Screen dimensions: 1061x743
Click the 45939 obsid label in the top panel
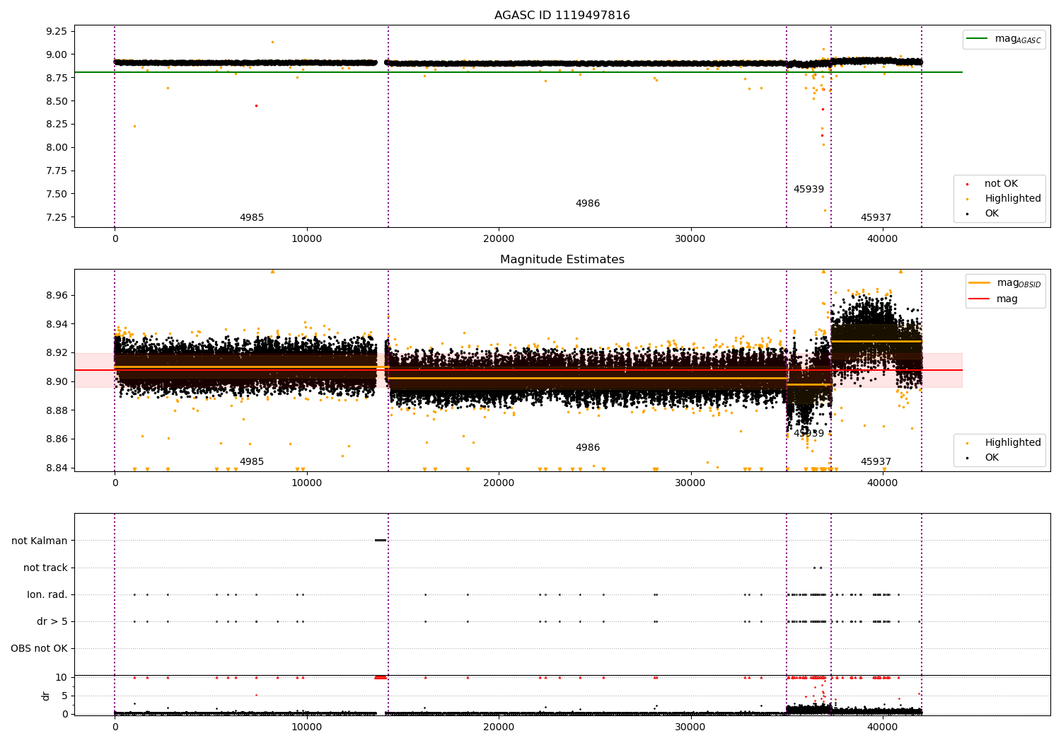808,190
